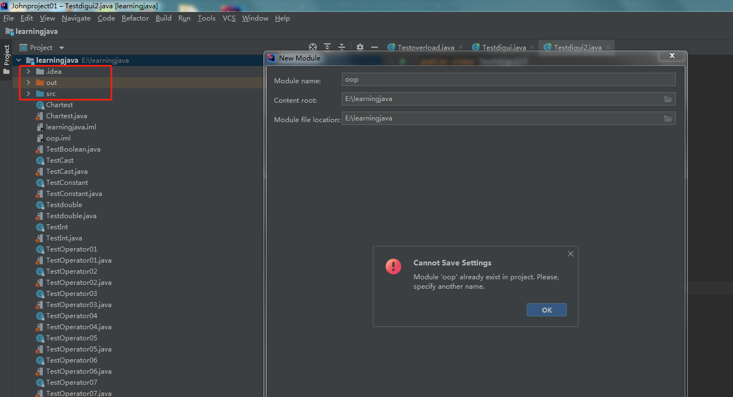Switch to Testoverload.java tab
This screenshot has width=733, height=397.
coord(426,48)
